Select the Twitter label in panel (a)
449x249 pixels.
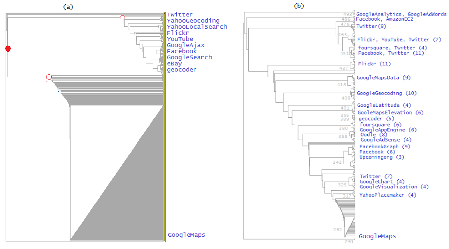coord(180,14)
